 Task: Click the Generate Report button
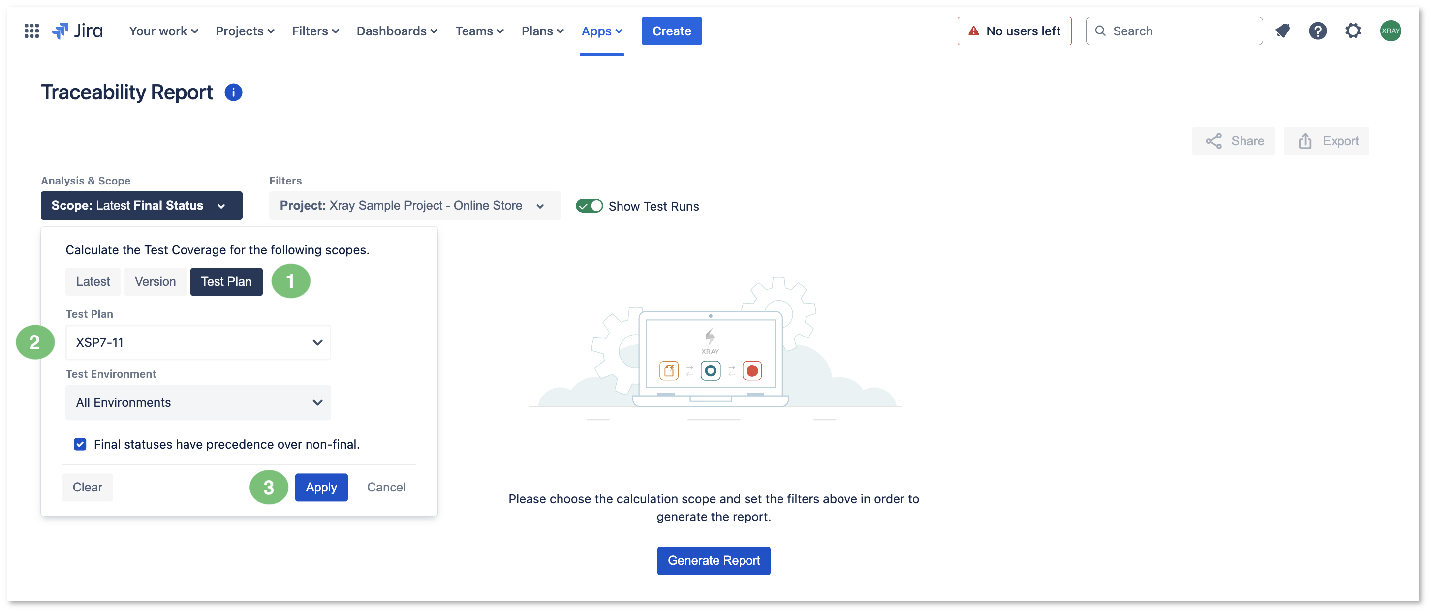pyautogui.click(x=714, y=561)
